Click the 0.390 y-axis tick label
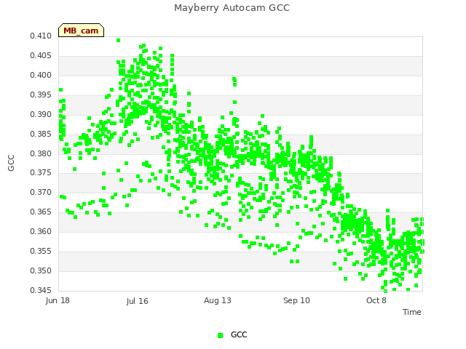The image size is (466, 349). (x=41, y=114)
